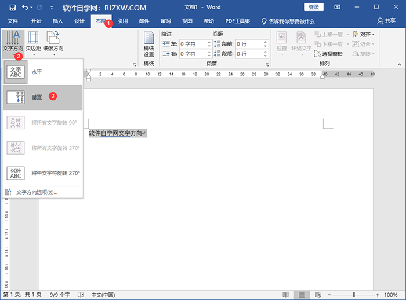Switch to the 视图 tab
406x300 pixels.
tap(187, 21)
